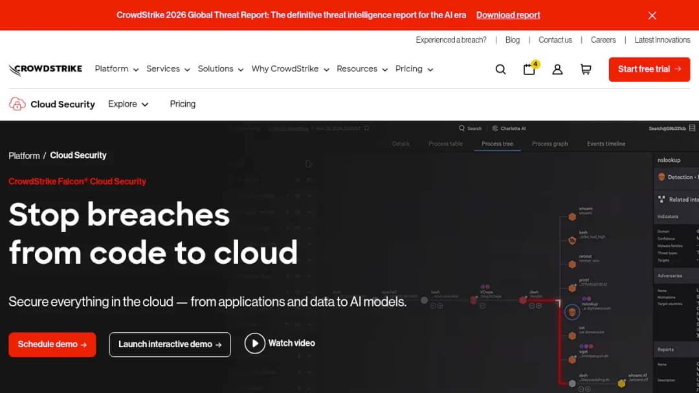Open the Latest Innovations link
699x393 pixels.
pos(662,40)
